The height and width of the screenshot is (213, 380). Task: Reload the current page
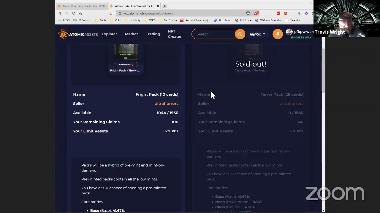click(74, 13)
